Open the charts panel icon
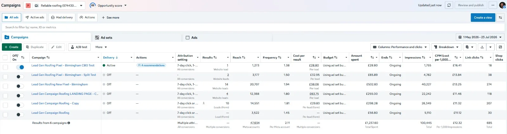Image resolution: width=507 pixels, height=134 pixels. tap(500, 47)
